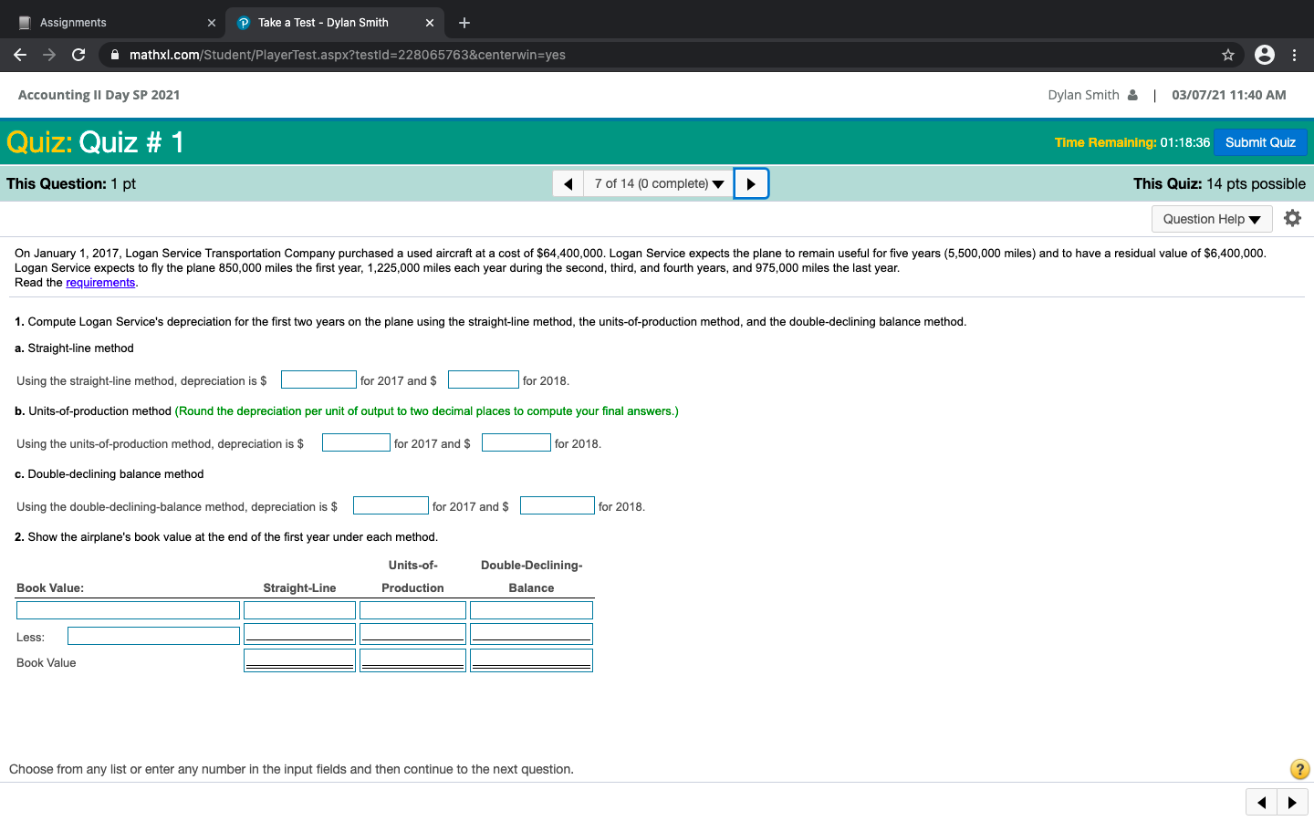
Task: Open the settings gear icon
Action: (x=1292, y=218)
